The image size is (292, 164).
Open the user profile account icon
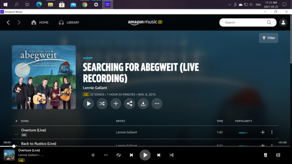point(283,22)
